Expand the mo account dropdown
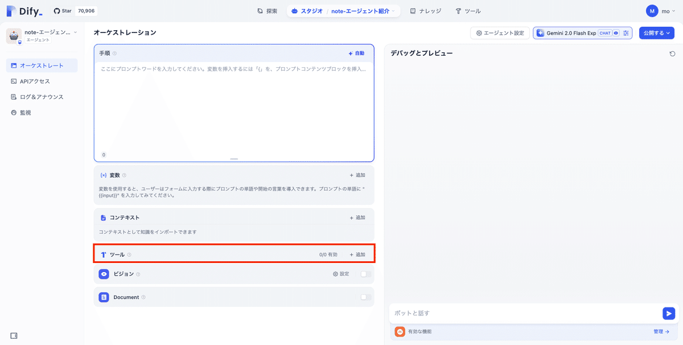This screenshot has width=683, height=345. click(660, 10)
